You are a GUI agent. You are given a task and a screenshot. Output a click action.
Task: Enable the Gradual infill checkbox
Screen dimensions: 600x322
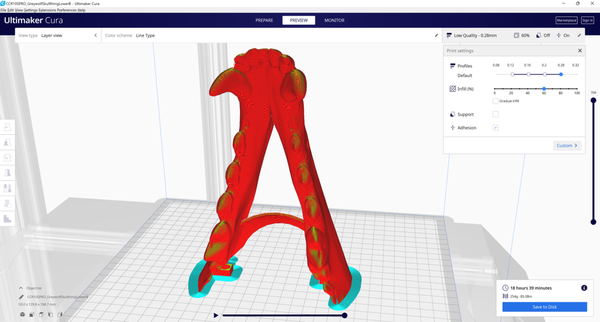pos(496,101)
